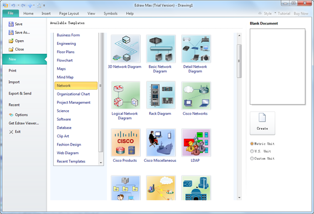Enable the Custom Unit radio button
This screenshot has height=214, width=314.
(x=252, y=158)
